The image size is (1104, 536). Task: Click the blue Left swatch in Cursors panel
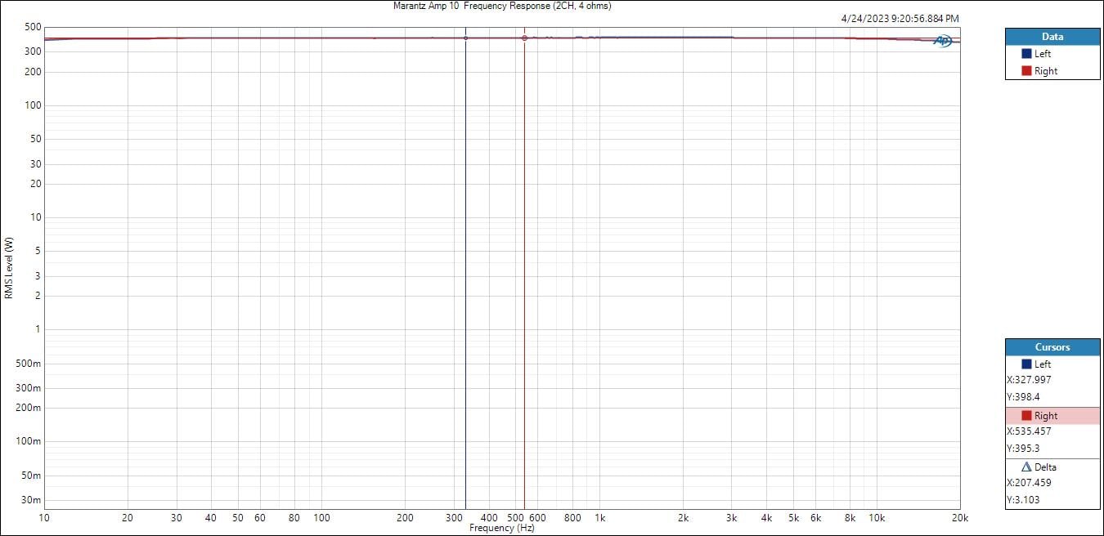click(1026, 364)
